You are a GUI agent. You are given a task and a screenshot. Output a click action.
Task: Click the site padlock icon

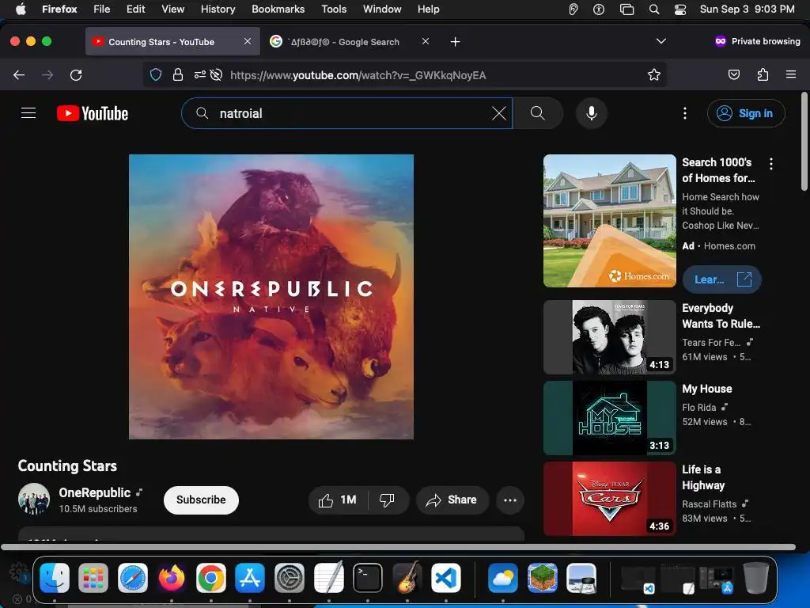click(x=178, y=75)
